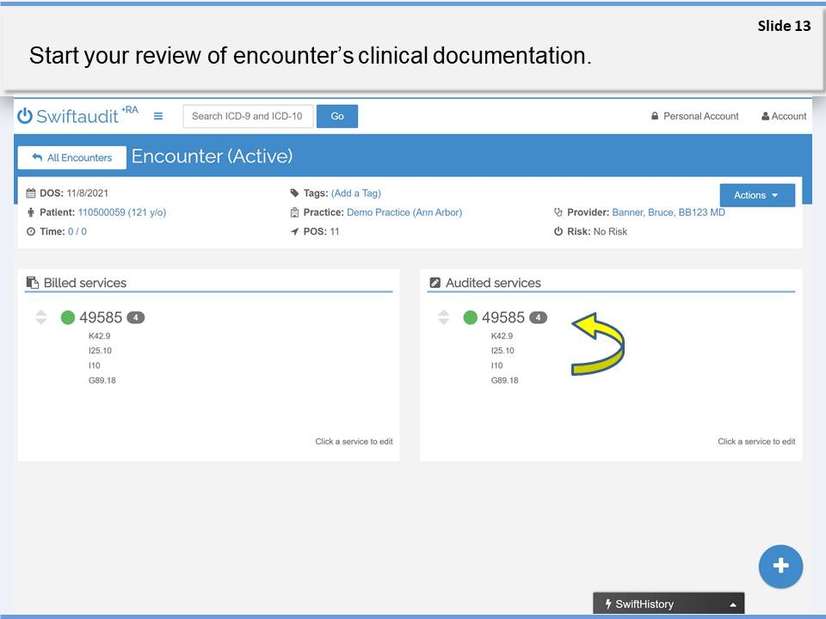The height and width of the screenshot is (619, 826).
Task: Open patient 110500059 link
Action: pos(121,212)
